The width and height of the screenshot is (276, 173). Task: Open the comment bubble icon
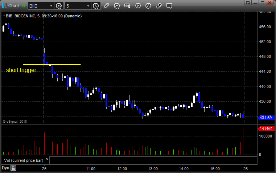tap(169, 6)
